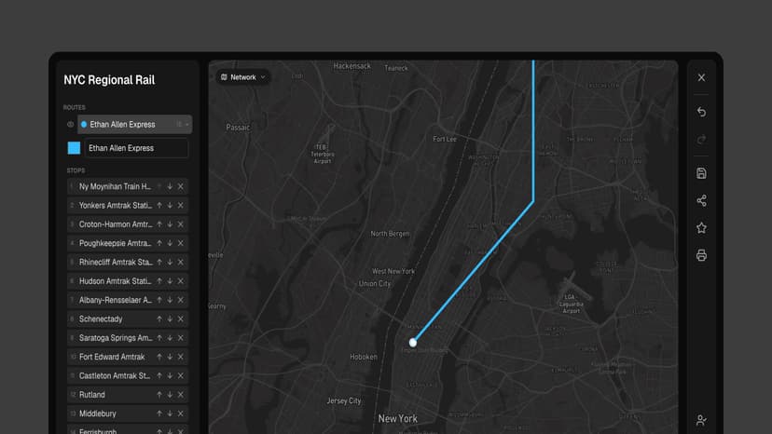772x434 pixels.
Task: Undo the last edit
Action: click(701, 112)
